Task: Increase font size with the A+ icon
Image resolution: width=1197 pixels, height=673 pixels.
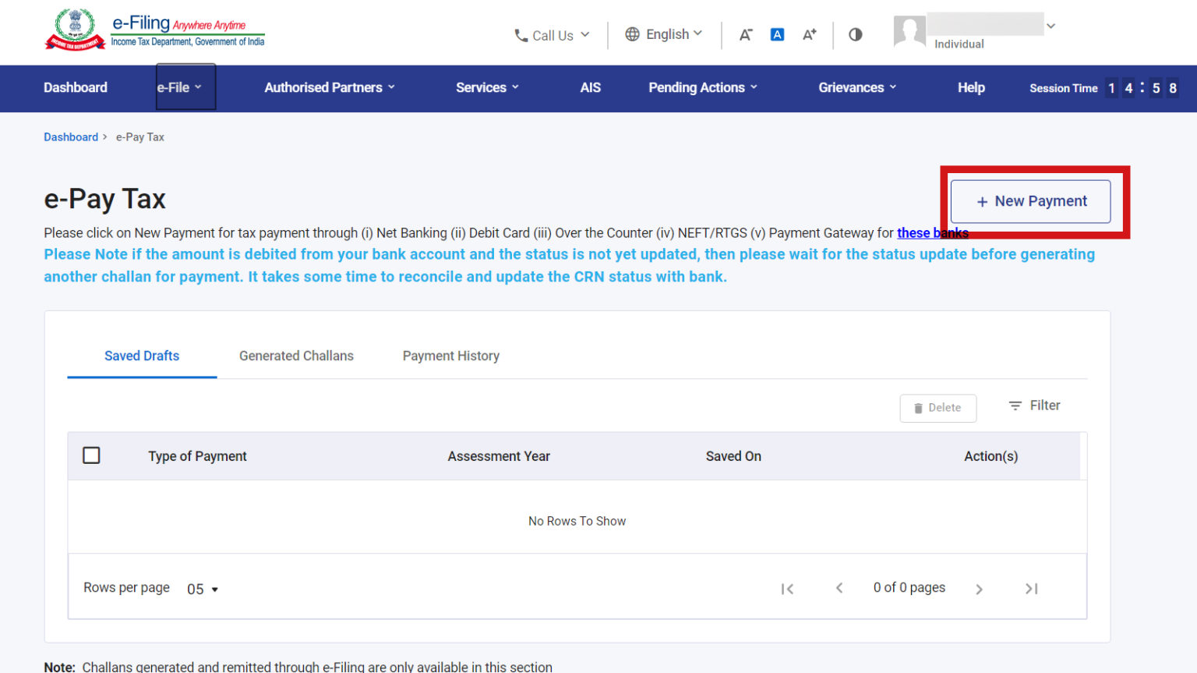Action: pyautogui.click(x=809, y=34)
